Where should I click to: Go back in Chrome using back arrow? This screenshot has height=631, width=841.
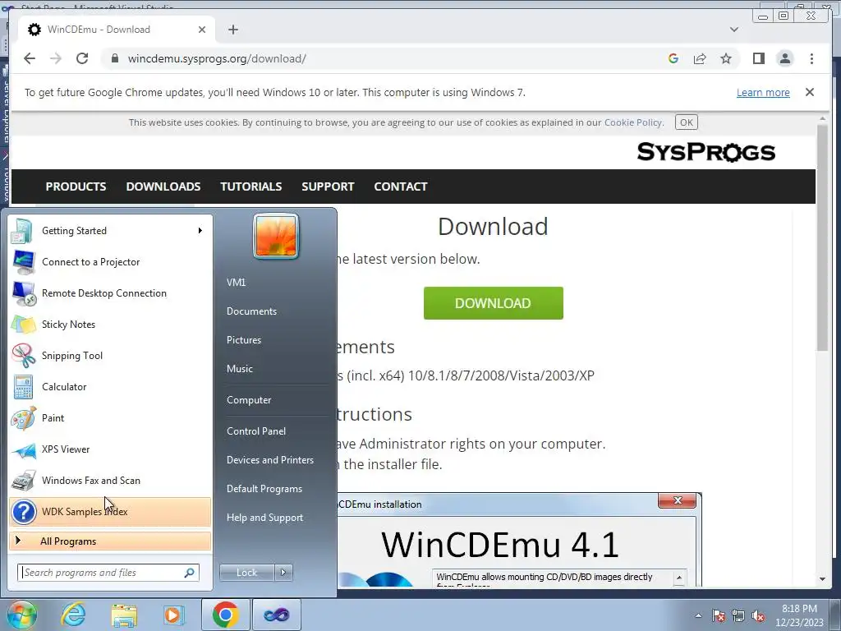[x=30, y=58]
